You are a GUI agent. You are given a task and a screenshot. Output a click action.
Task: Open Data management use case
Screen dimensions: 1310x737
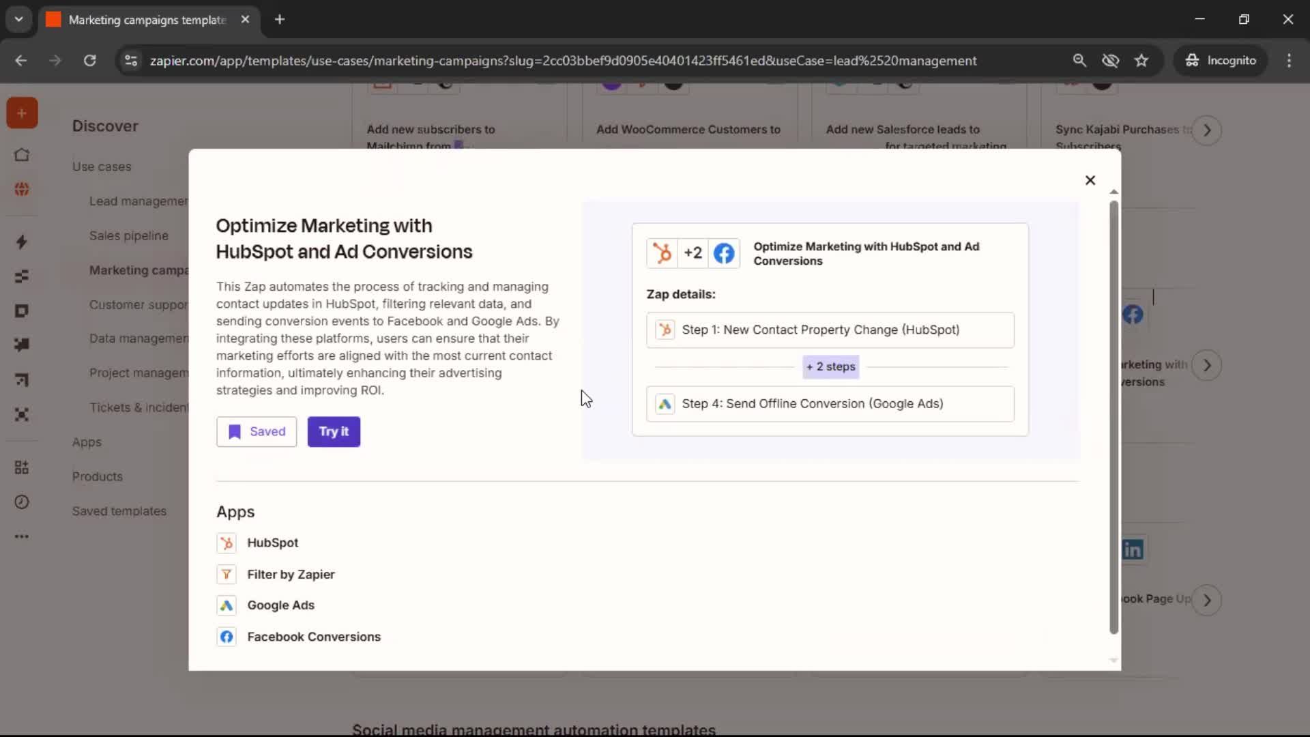coord(139,338)
